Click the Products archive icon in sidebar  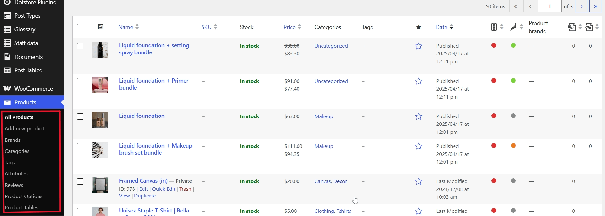point(7,102)
